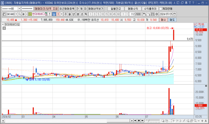
Task: Open the stock code list icon beside 041440
Action: [4, 14]
